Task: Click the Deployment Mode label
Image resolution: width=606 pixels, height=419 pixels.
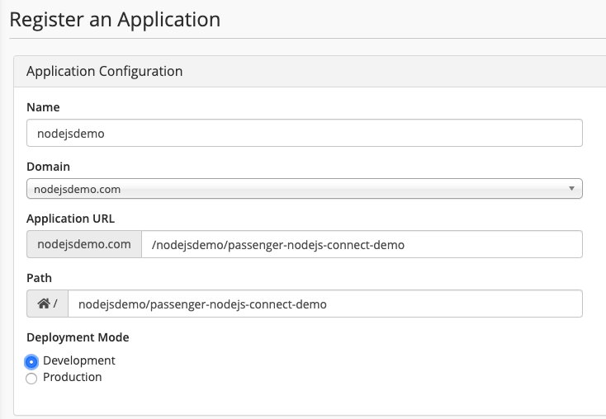Action: 78,337
